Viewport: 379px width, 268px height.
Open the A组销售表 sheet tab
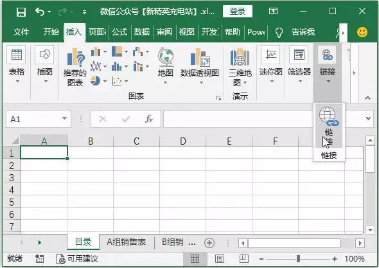127,242
